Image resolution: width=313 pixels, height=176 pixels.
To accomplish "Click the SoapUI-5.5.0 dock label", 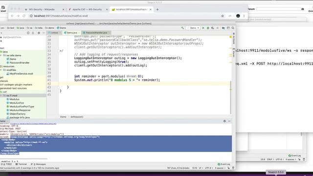I will coord(276,172).
